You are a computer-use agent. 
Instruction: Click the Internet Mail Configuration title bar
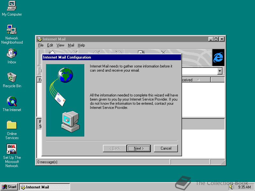pyautogui.click(x=112, y=57)
